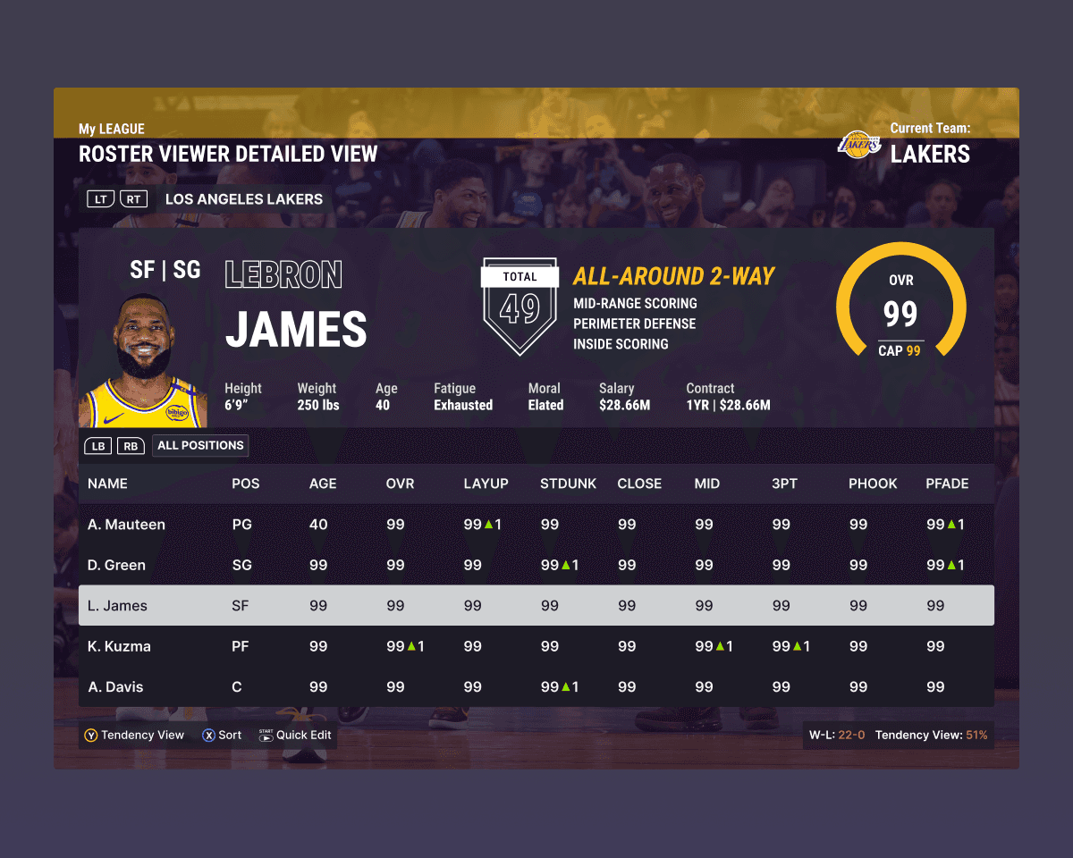1073x858 pixels.
Task: Sort by 3PT column header
Action: pyautogui.click(x=784, y=484)
